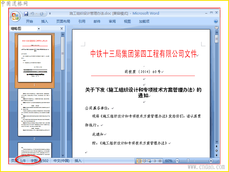Switch to Full Screen Reading view icon
The width and height of the screenshot is (229, 172).
point(144,161)
